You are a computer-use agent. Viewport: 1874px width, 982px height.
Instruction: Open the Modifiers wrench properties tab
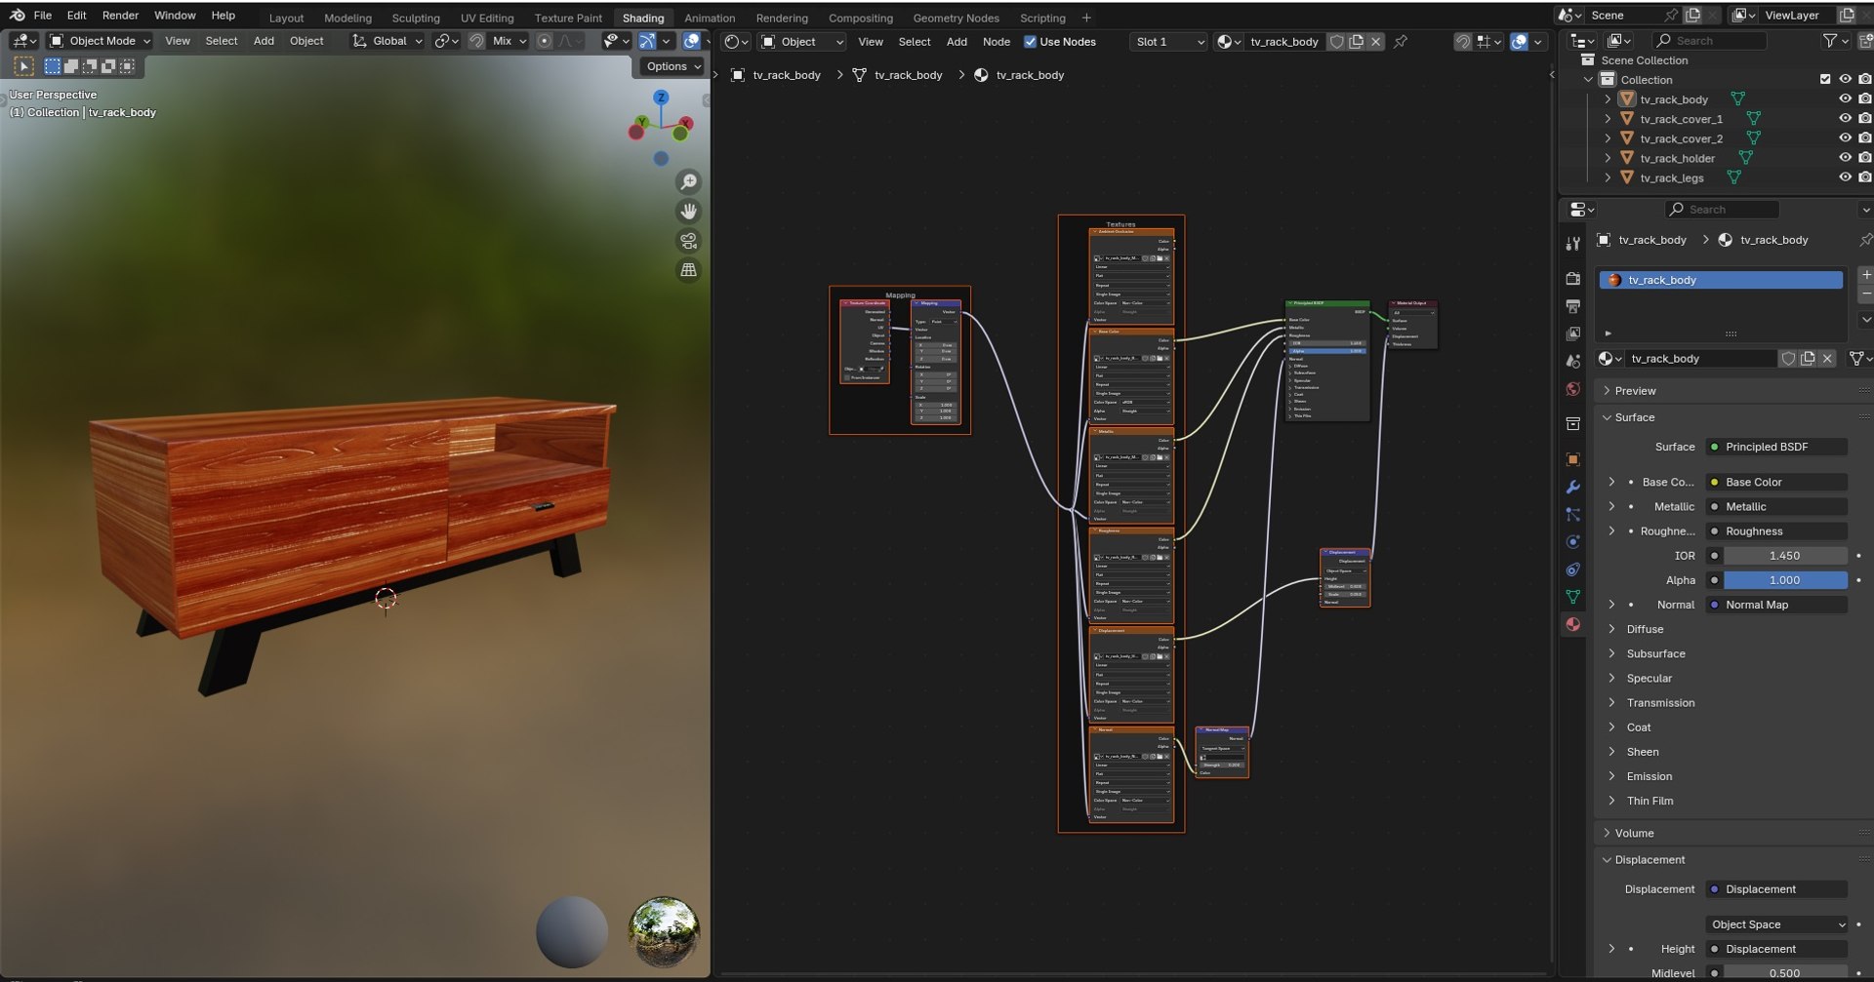coord(1572,487)
